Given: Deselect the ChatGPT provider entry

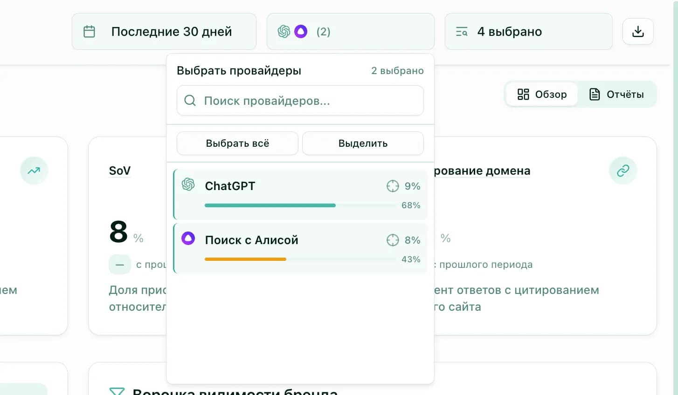Looking at the screenshot, I should click(300, 194).
